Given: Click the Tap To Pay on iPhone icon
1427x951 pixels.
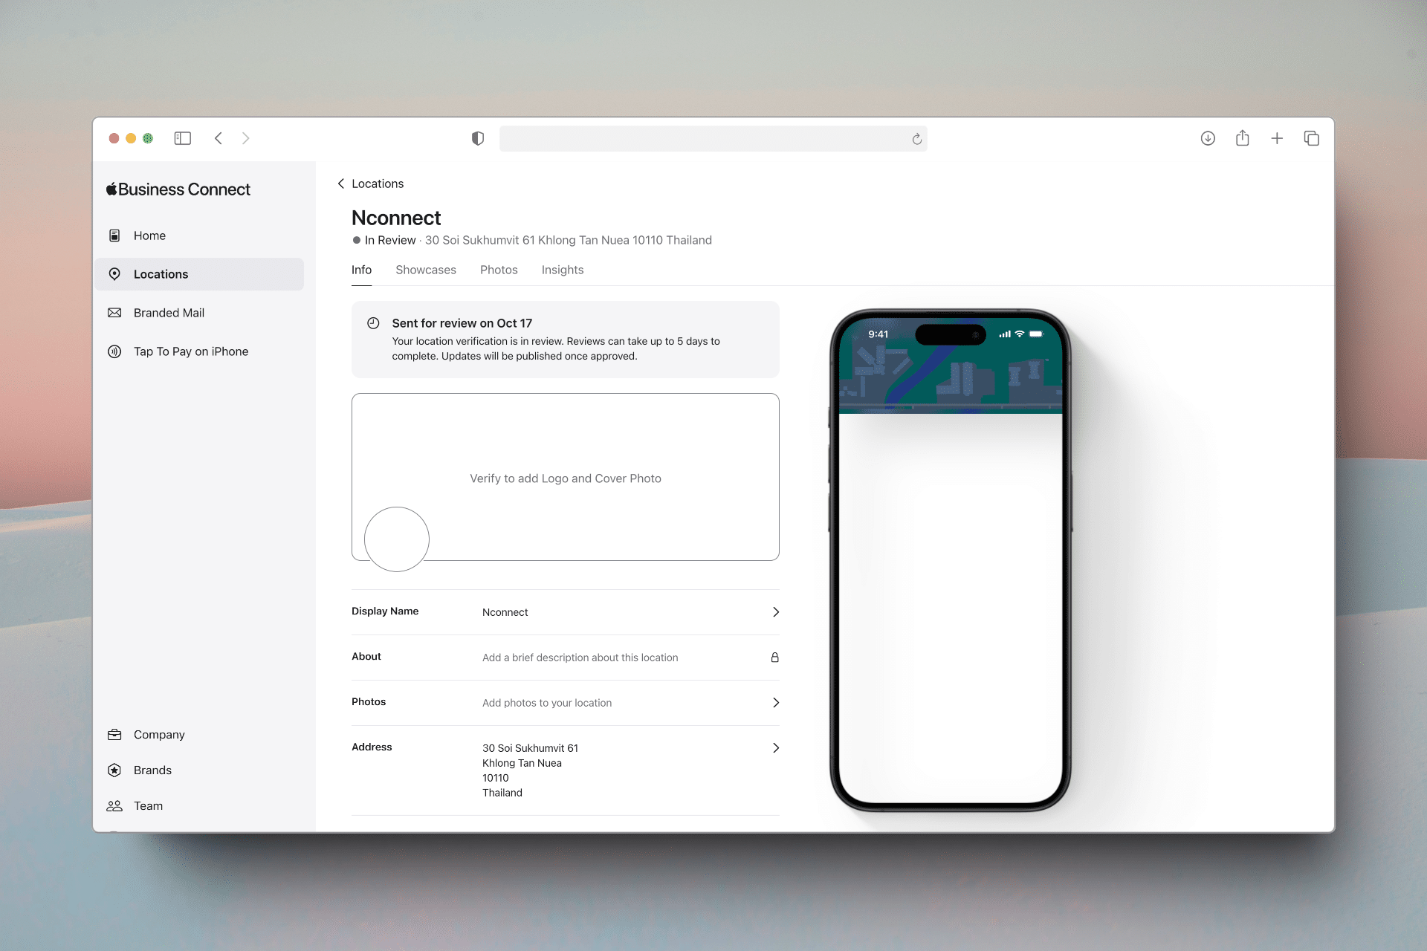Looking at the screenshot, I should [x=114, y=351].
